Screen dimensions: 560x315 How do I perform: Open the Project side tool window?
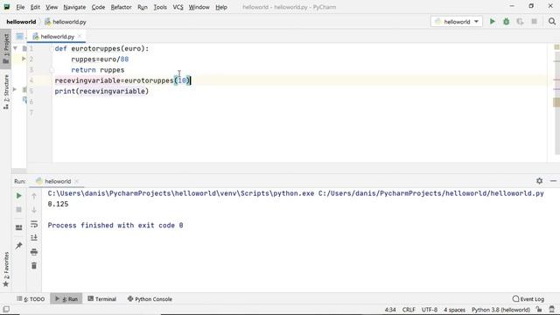6,49
